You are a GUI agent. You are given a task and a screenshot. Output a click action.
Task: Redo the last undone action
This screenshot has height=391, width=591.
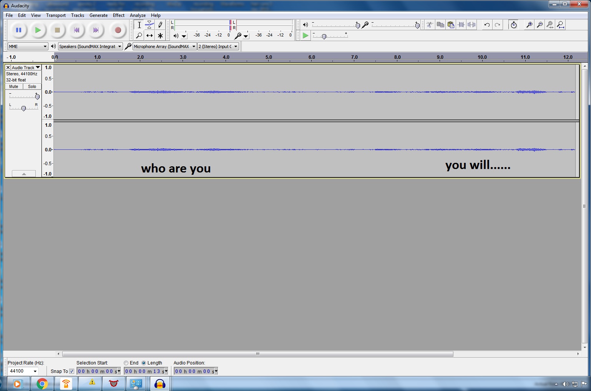(x=497, y=25)
